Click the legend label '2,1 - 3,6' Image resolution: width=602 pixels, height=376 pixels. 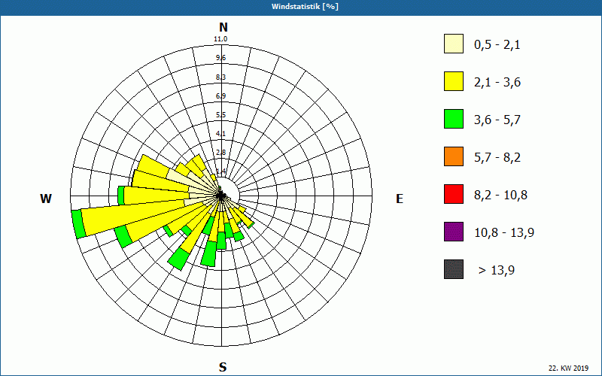pos(497,83)
